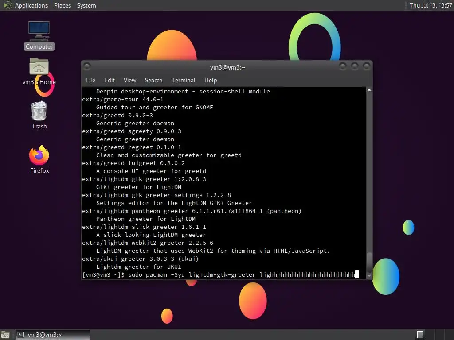Click the terminal scrollbar up arrow
Viewport: 454px width, 340px height.
pyautogui.click(x=369, y=90)
